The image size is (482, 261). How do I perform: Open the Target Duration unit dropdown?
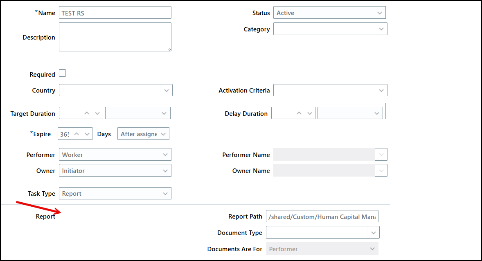[x=138, y=113]
